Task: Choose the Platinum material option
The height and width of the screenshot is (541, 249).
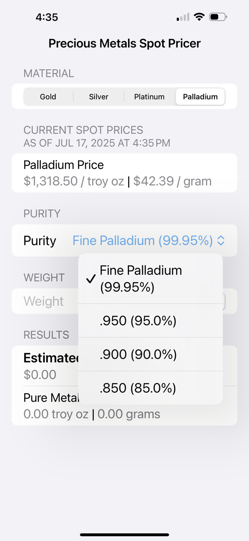Action: 149,97
